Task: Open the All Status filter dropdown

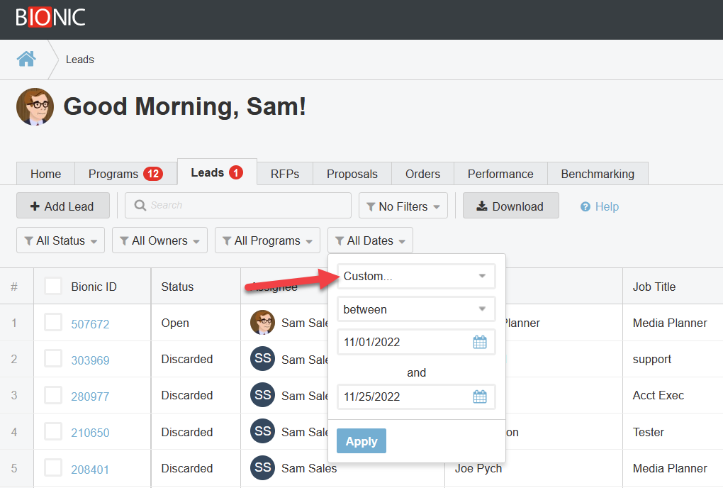Action: (60, 240)
